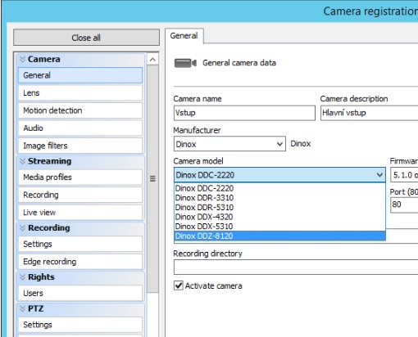This screenshot has width=418, height=337.
Task: Click the camera icon beside General camera data
Action: [185, 63]
